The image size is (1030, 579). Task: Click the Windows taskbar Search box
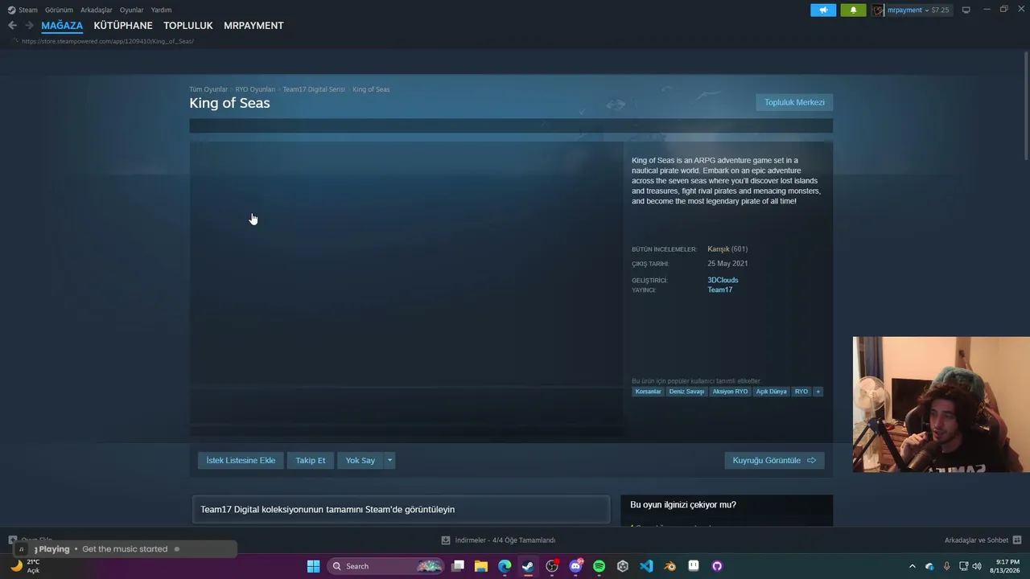386,566
